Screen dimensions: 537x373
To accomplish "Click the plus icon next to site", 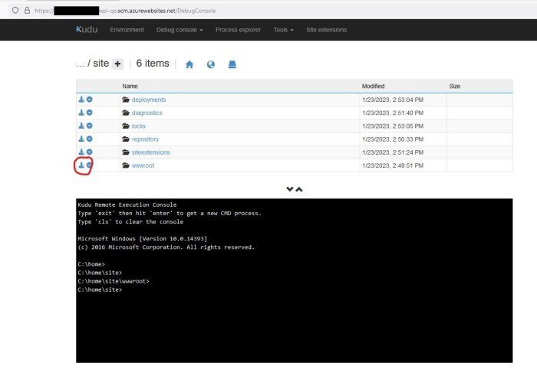I will click(117, 64).
